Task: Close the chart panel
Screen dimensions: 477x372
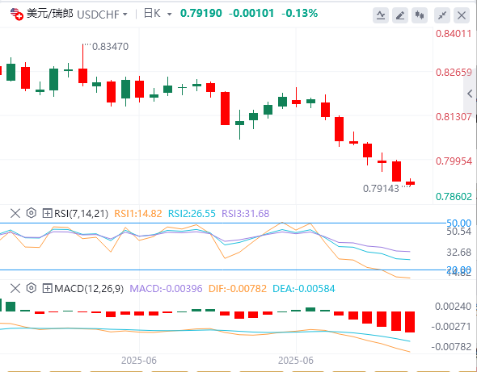Action: [462, 15]
